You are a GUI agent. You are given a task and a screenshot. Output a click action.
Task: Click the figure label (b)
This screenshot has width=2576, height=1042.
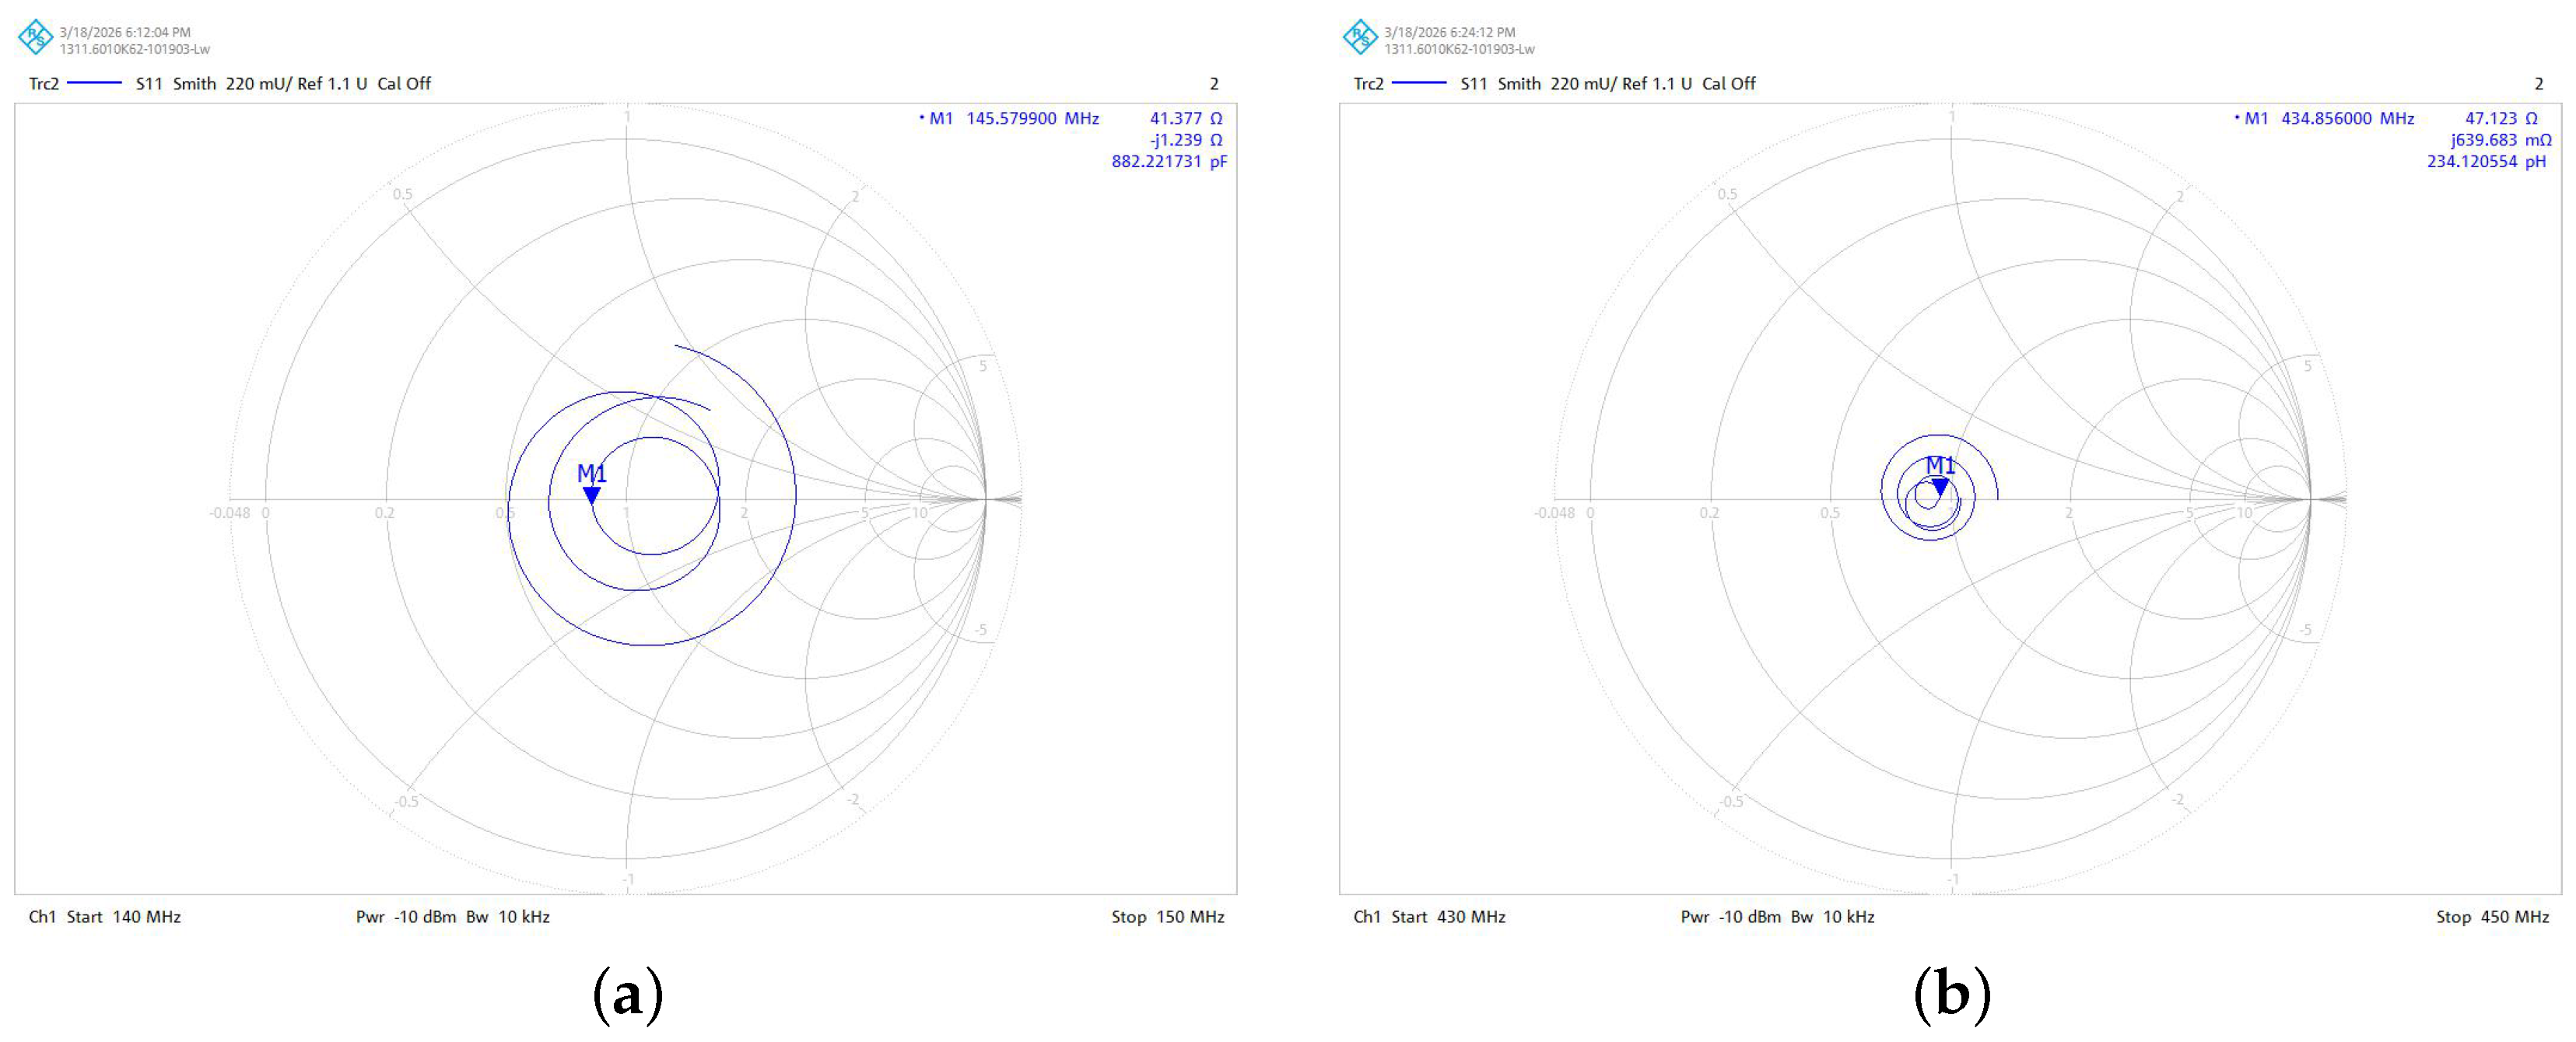(1952, 995)
